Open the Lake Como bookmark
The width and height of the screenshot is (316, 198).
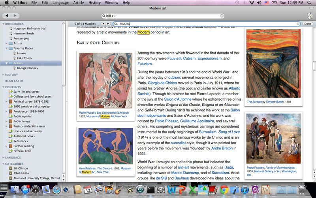coord(24,58)
